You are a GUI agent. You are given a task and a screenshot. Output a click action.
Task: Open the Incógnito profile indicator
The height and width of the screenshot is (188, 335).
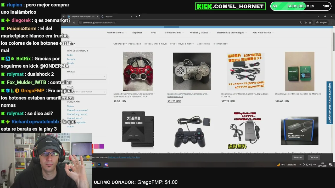[322, 22]
